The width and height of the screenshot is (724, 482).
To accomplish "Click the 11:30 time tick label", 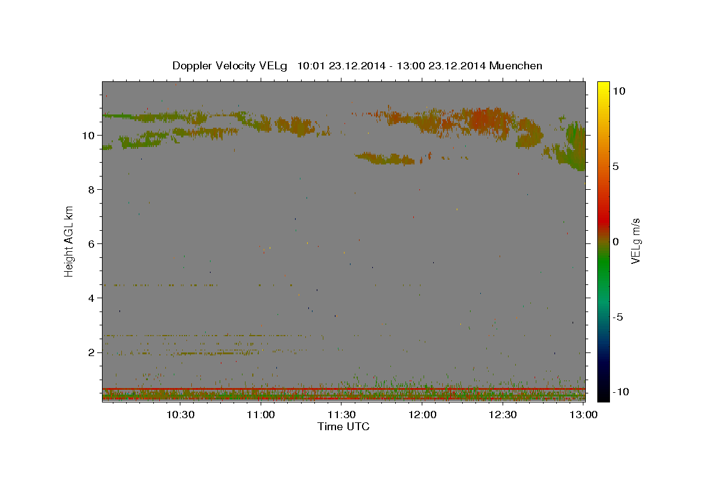I will pos(341,415).
